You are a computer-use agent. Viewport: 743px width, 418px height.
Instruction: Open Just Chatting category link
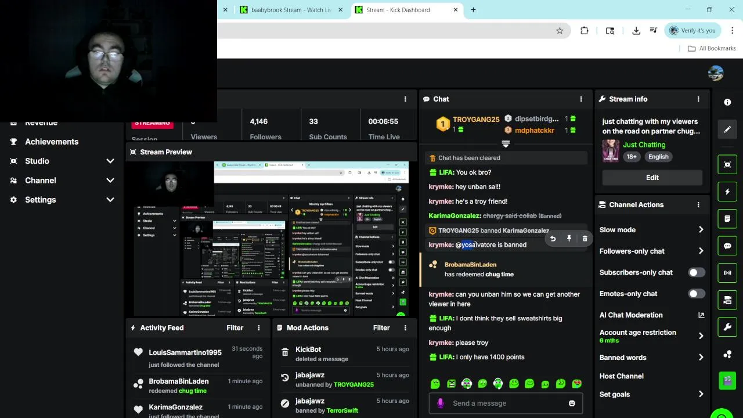point(644,145)
